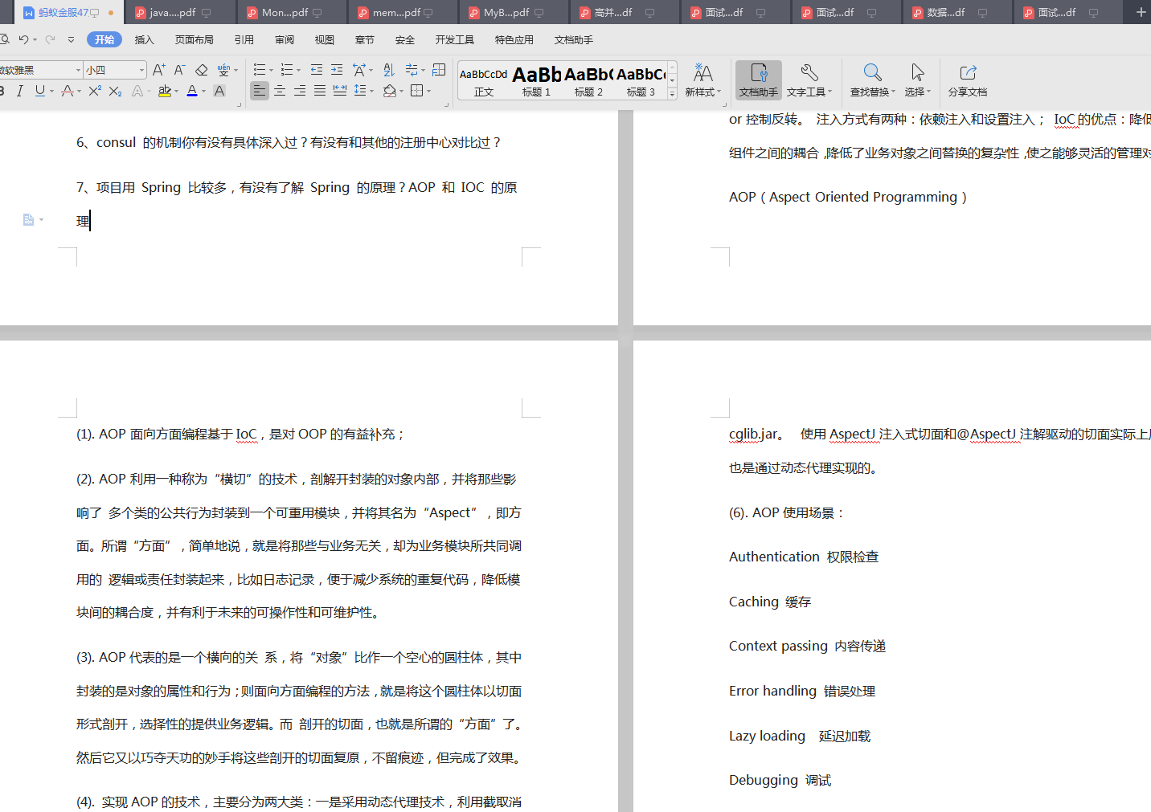
Task: Toggle underline formatting
Action: coord(39,91)
